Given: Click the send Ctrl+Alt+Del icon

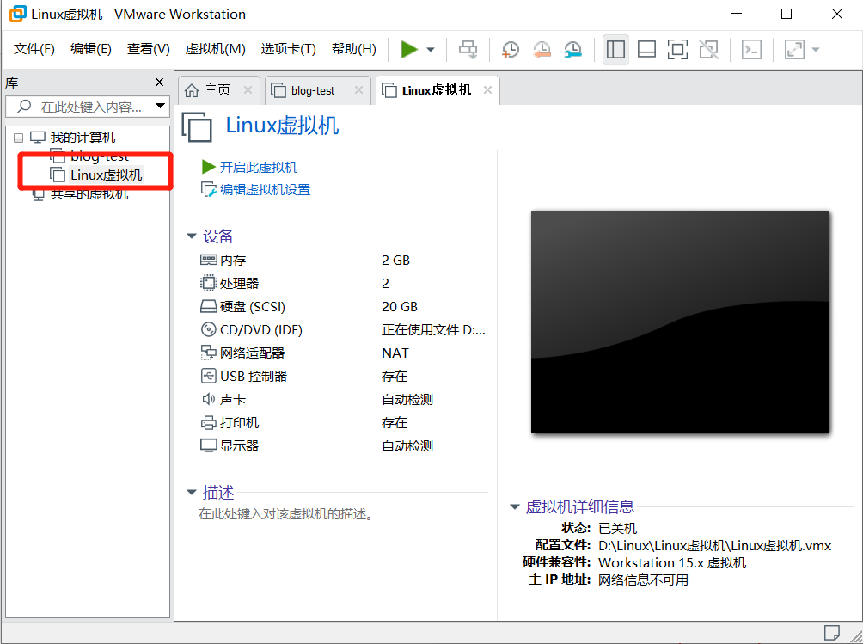Looking at the screenshot, I should point(468,49).
